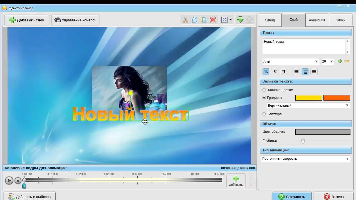Open the Звуки tab
The image size is (356, 200).
[x=341, y=20]
